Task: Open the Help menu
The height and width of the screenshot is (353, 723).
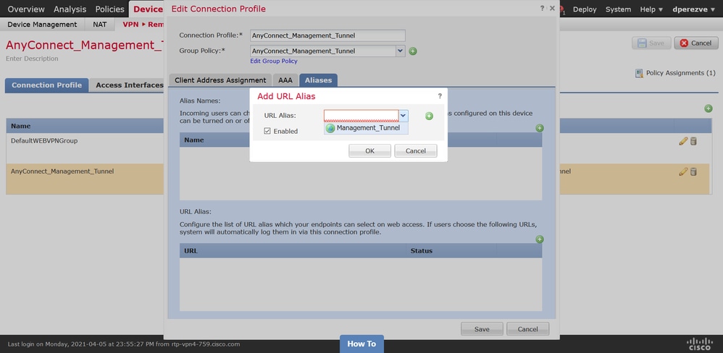Action: 651,9
